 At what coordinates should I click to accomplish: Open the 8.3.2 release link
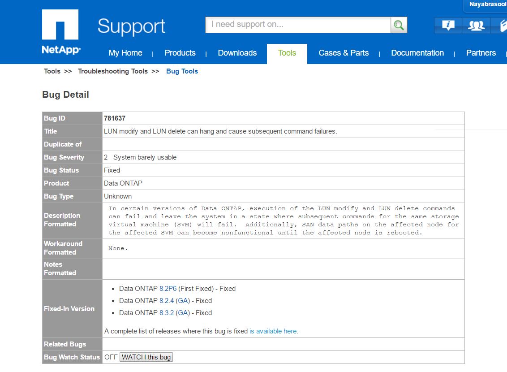click(167, 313)
